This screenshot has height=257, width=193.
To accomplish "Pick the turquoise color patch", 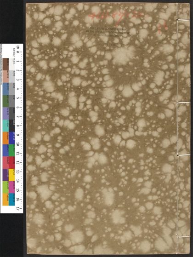I will [6, 126].
